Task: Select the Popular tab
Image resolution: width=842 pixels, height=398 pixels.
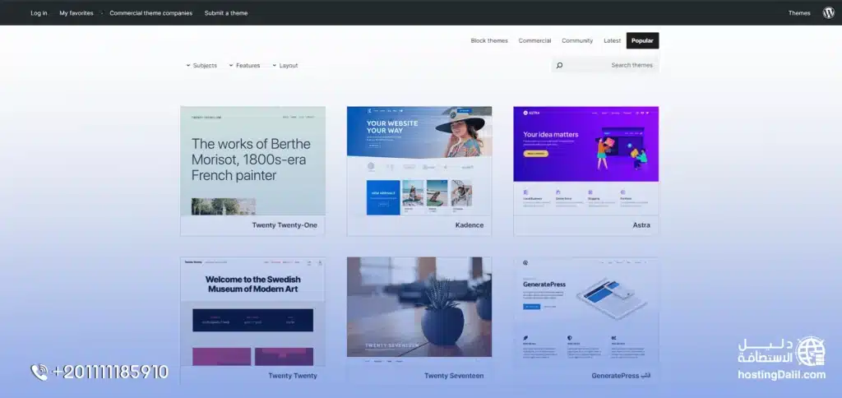Action: 642,40
